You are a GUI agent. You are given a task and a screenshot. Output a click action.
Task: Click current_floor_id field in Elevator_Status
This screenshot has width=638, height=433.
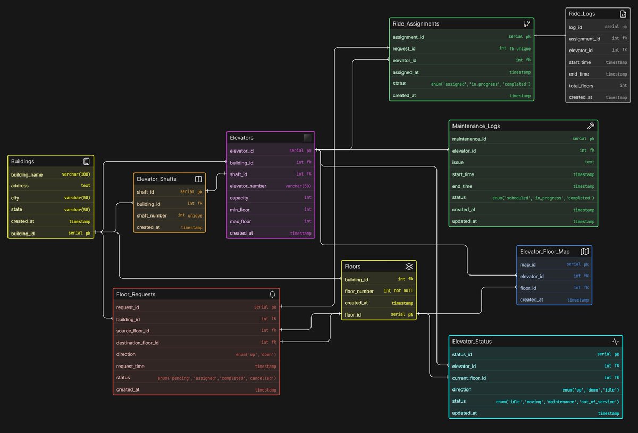535,378
